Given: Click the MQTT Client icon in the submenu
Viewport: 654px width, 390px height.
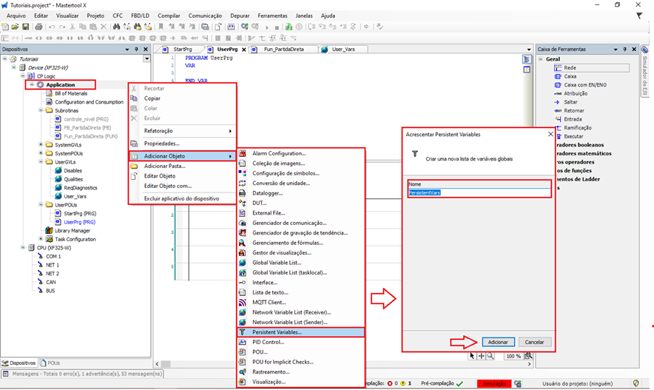Looking at the screenshot, I should 243,302.
